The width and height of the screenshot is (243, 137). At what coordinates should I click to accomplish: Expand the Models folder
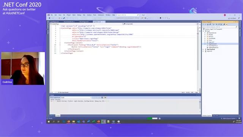(205, 35)
